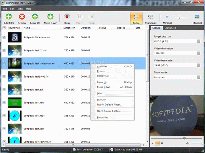The width and height of the screenshot is (205, 153).
Task: Click the Total duration film icon
Action: pyautogui.click(x=74, y=150)
